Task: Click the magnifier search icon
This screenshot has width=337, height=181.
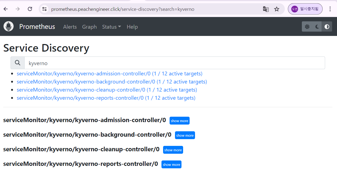Action: pyautogui.click(x=18, y=63)
